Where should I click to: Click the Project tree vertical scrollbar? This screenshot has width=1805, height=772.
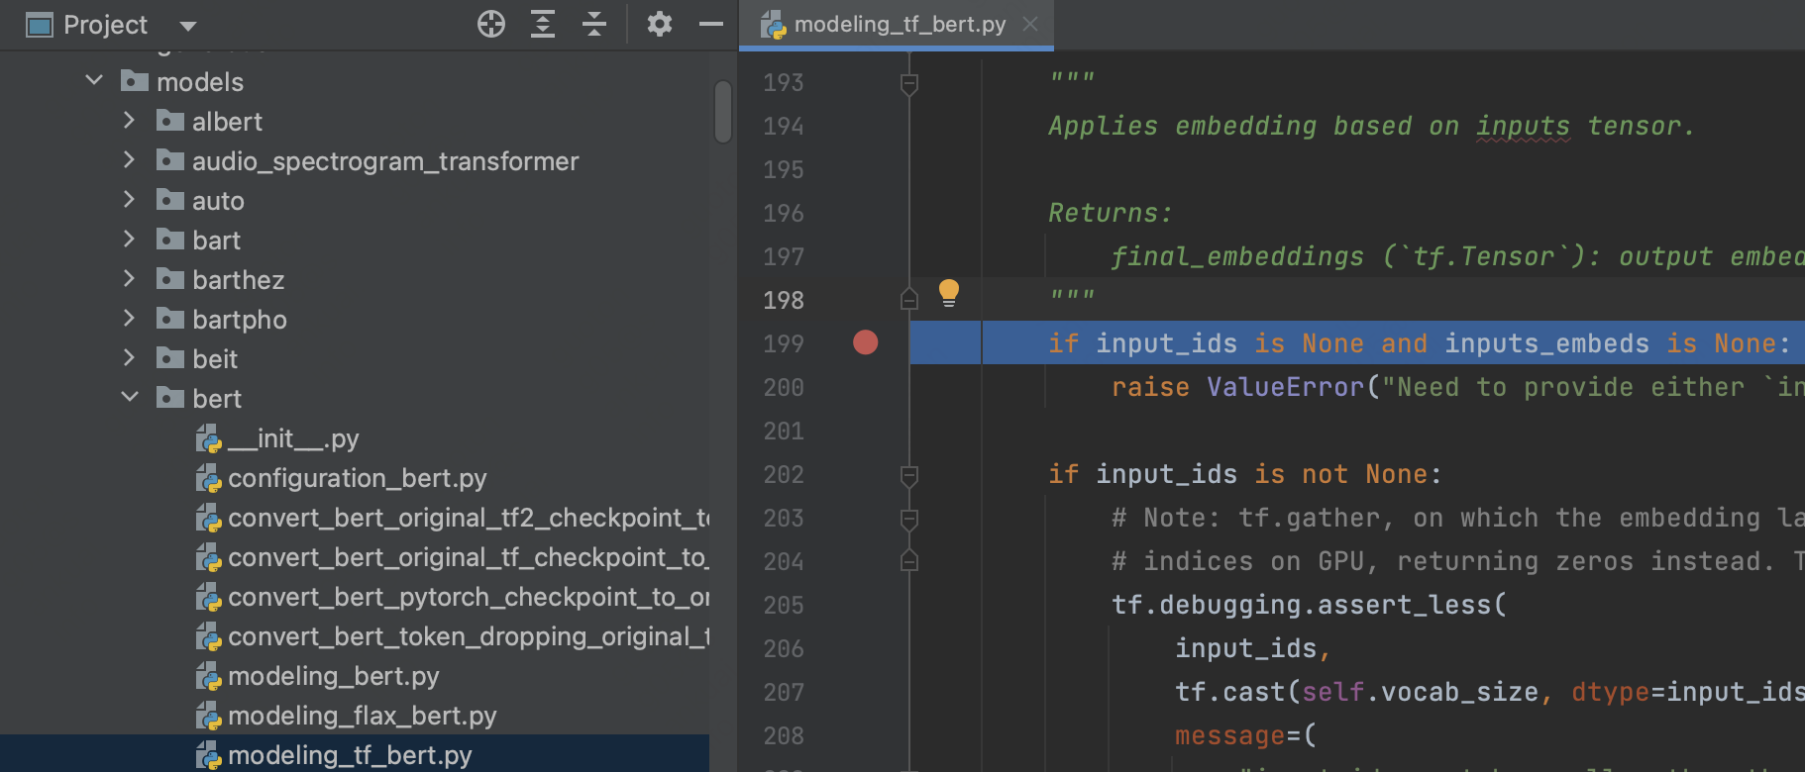pos(723,111)
